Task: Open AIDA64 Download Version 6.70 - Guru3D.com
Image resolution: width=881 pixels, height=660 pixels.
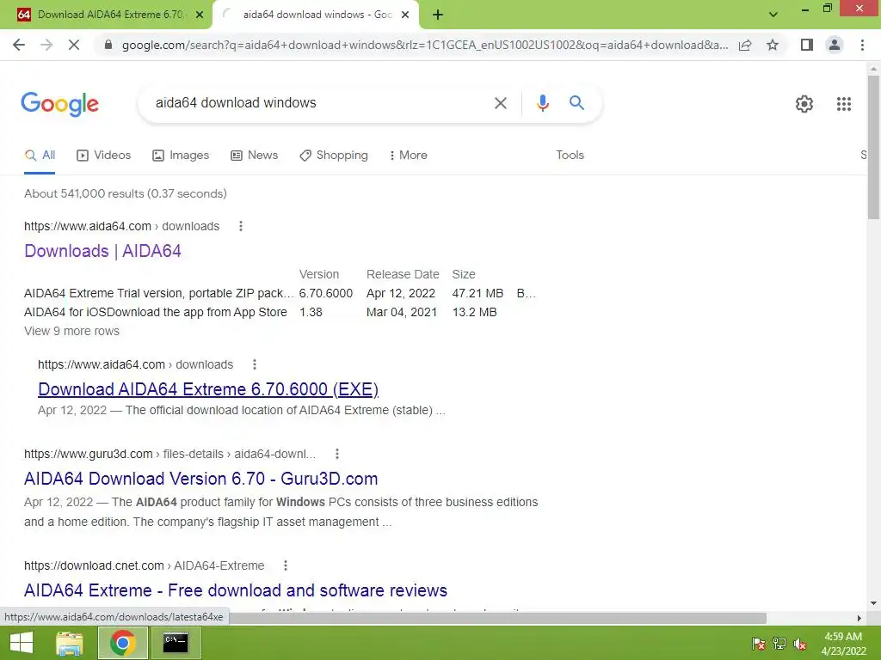Action: coord(200,479)
